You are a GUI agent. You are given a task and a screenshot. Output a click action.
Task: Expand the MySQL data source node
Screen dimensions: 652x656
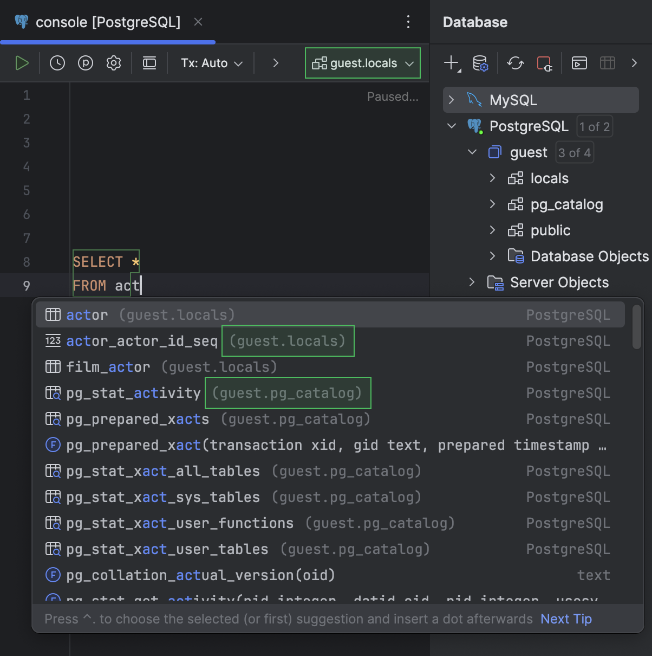click(x=452, y=100)
